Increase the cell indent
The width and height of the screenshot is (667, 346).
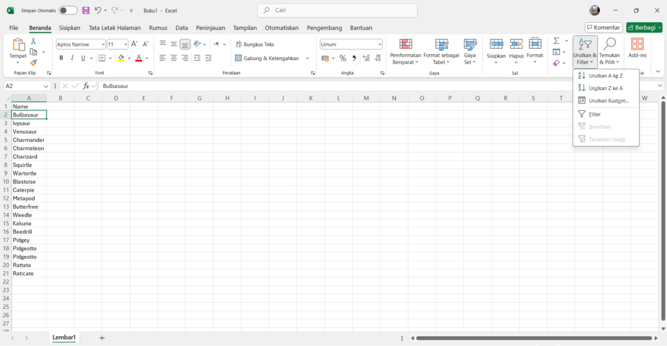pos(208,58)
